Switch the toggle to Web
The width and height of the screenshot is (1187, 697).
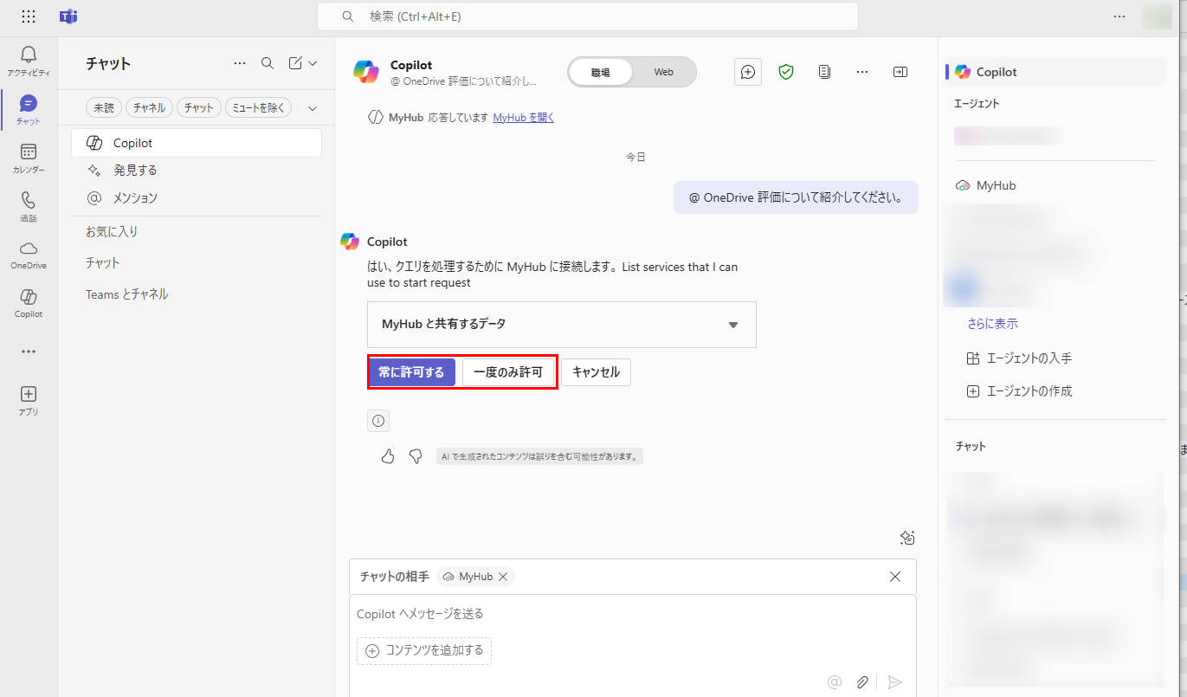click(664, 72)
